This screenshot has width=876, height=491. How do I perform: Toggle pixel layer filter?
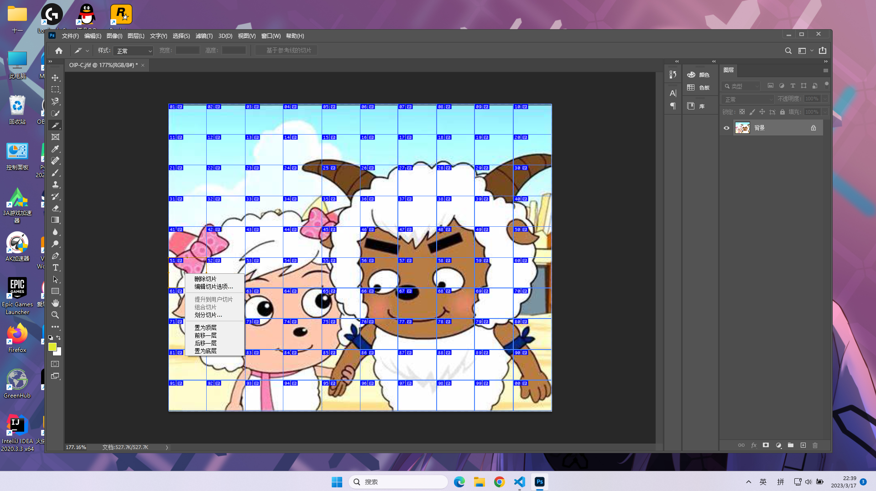[771, 86]
